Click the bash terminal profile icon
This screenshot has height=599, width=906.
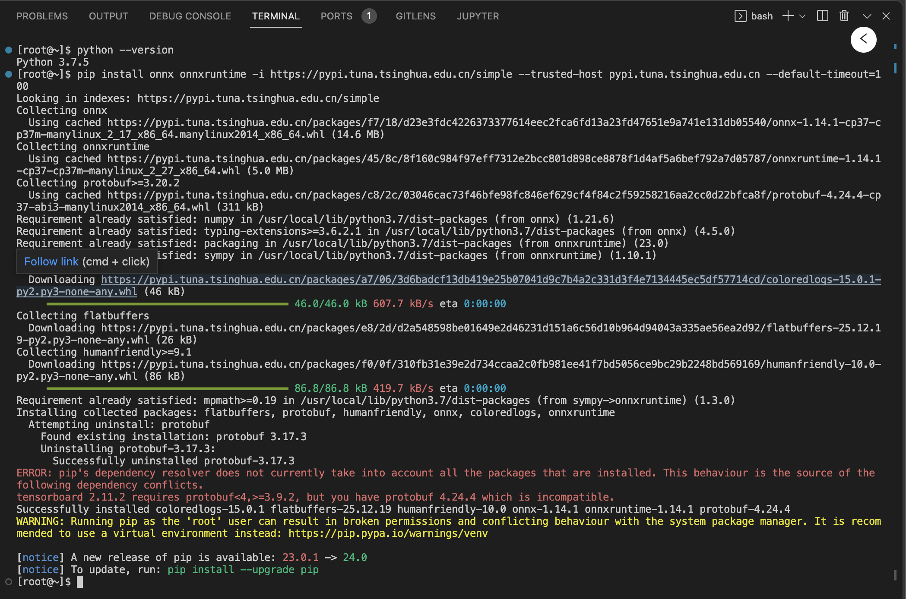(x=740, y=16)
